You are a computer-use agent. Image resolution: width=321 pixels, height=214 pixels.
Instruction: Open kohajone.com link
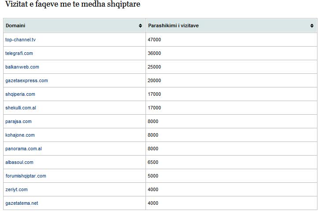click(x=20, y=135)
